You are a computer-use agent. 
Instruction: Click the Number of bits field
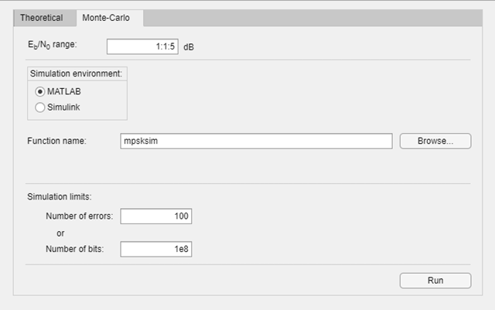155,249
